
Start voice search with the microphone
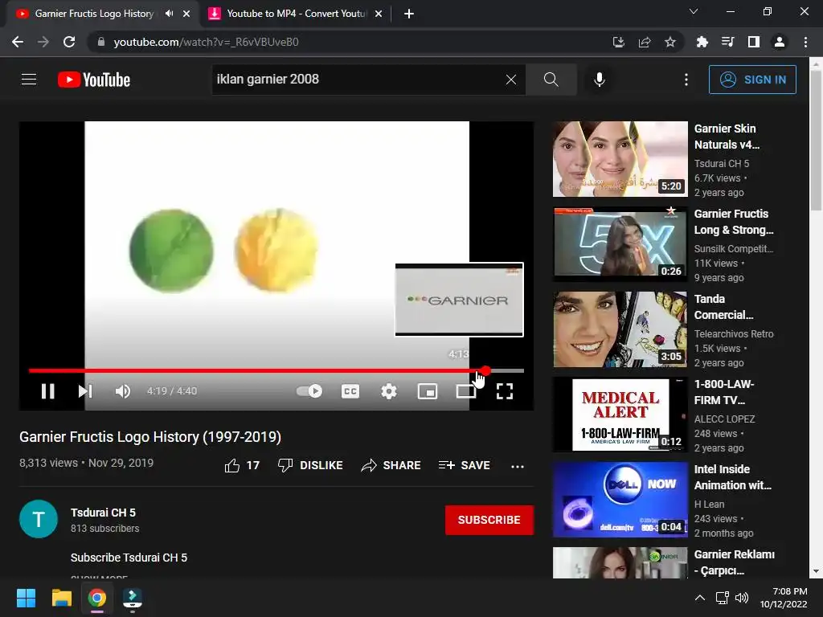pyautogui.click(x=599, y=80)
